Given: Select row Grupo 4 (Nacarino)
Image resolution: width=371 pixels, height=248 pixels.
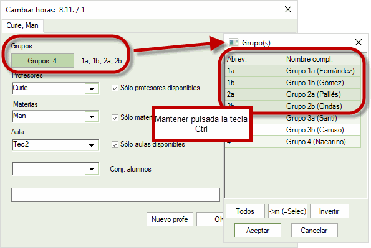Looking at the screenshot, I should 293,142.
